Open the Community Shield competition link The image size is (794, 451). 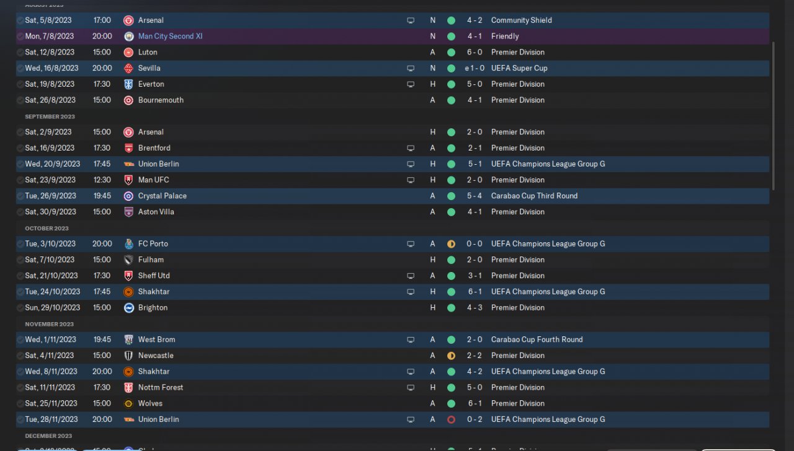click(x=521, y=20)
